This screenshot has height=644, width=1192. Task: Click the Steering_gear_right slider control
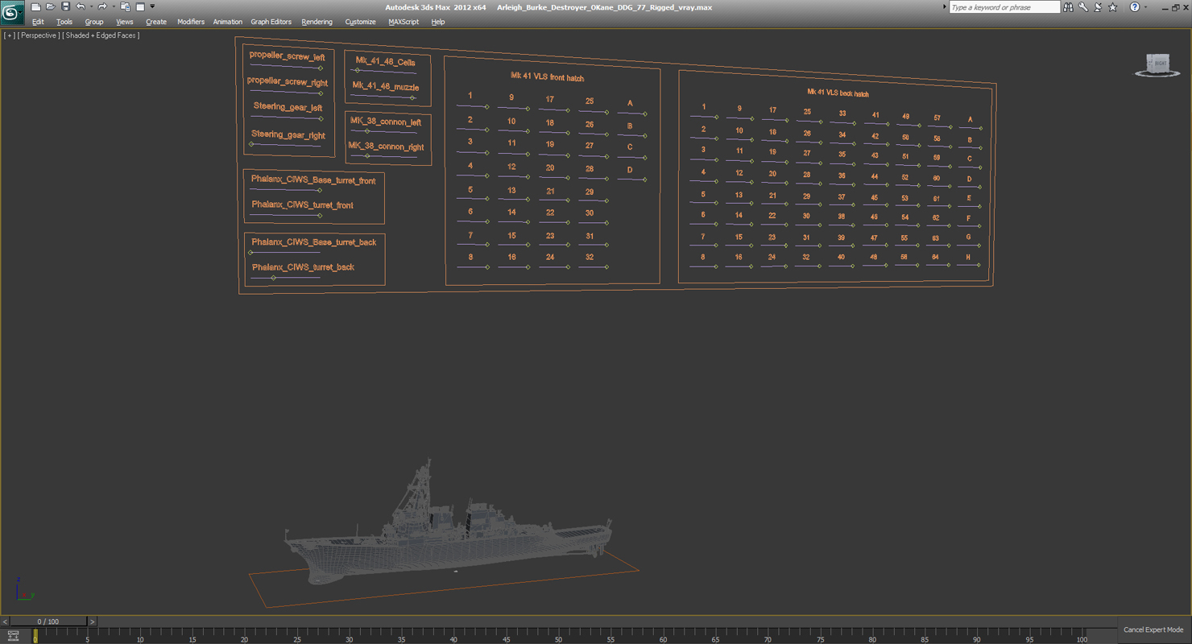coord(251,145)
